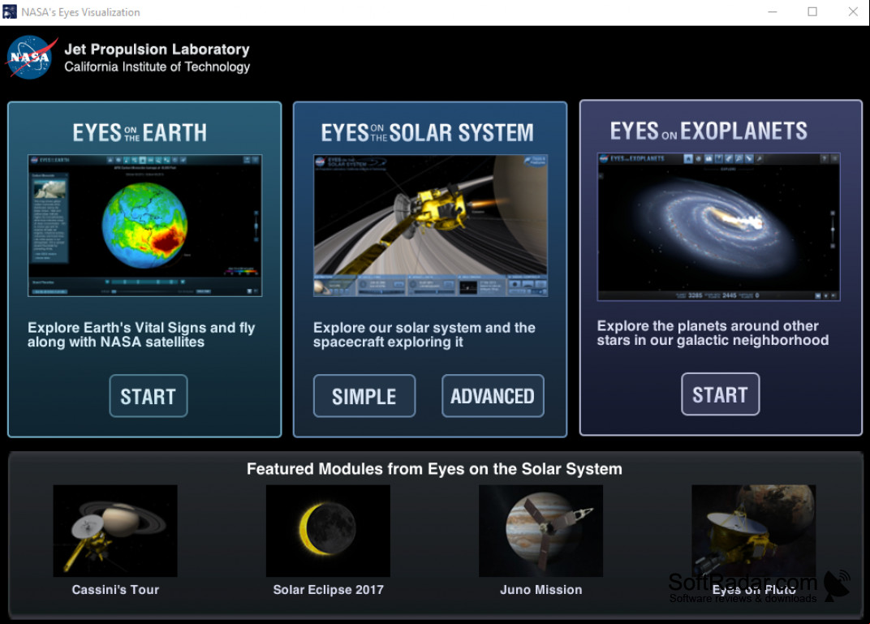Click the Solar Eclipse 2017 label

click(328, 590)
